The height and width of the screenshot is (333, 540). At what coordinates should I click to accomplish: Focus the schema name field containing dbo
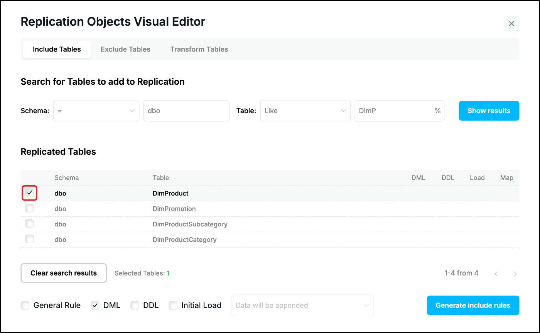click(186, 111)
